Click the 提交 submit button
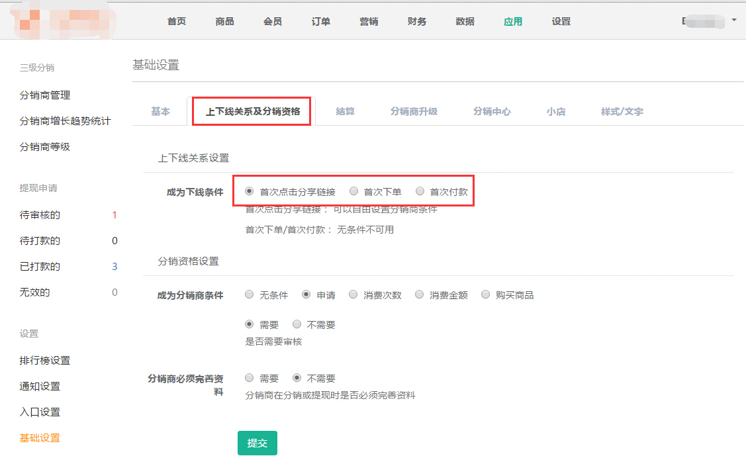 tap(257, 443)
